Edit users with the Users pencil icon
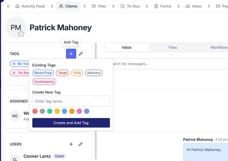Image resolution: width=228 pixels, height=161 pixels. coord(81,144)
